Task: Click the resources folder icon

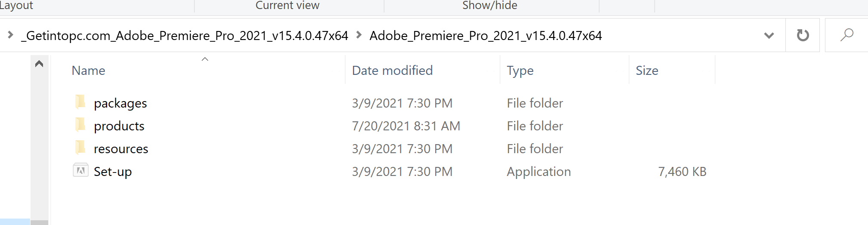Action: pos(80,148)
